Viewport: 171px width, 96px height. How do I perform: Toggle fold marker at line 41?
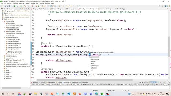pyautogui.click(x=35, y=43)
